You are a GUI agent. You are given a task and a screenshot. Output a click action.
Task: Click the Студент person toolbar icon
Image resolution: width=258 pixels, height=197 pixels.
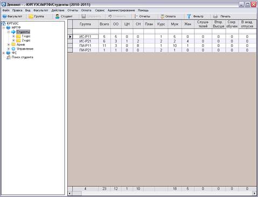click(x=57, y=16)
